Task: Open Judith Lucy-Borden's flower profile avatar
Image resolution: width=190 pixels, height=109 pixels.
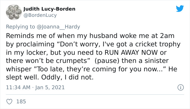Action: pos(14,12)
